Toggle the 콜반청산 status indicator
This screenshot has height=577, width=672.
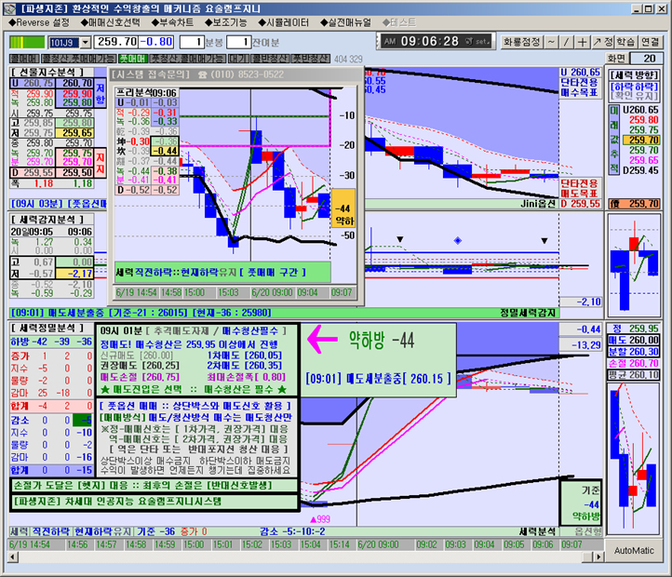point(271,59)
